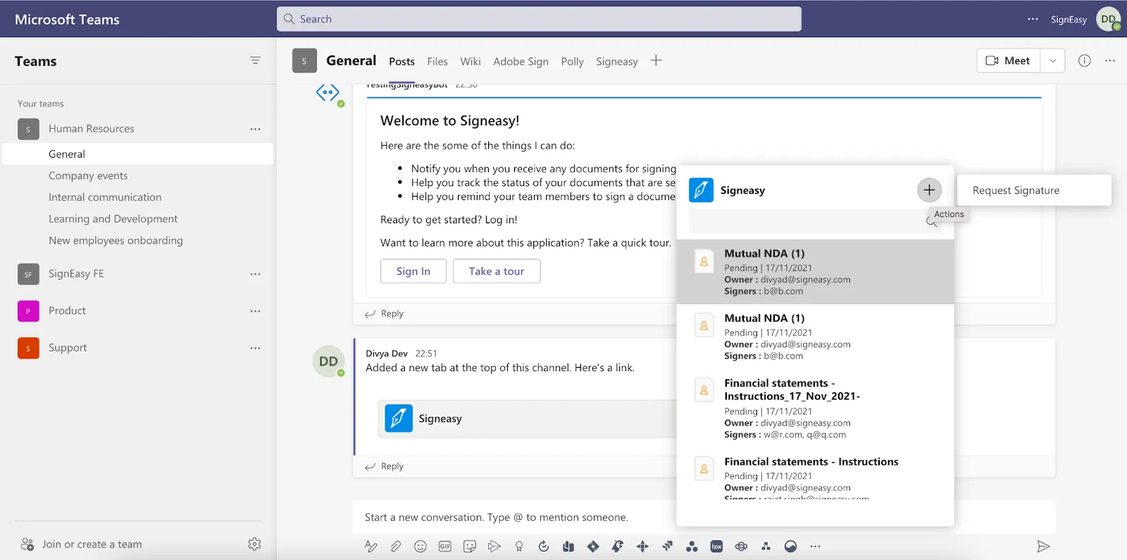
Task: Open Settings and more ellipsis in title bar
Action: 1033,19
